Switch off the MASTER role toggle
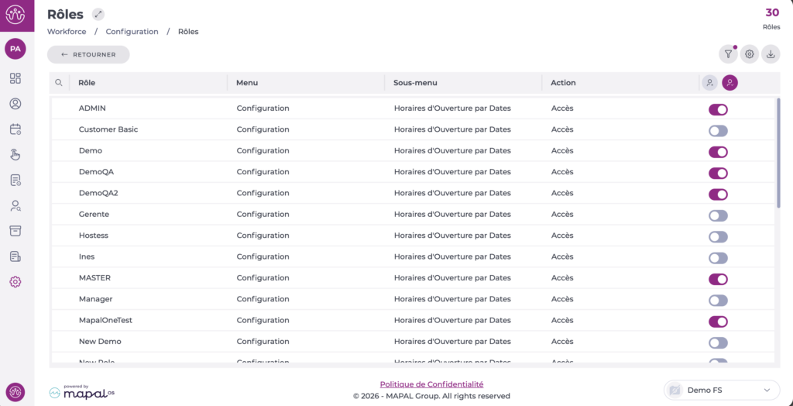793x406 pixels. 718,279
